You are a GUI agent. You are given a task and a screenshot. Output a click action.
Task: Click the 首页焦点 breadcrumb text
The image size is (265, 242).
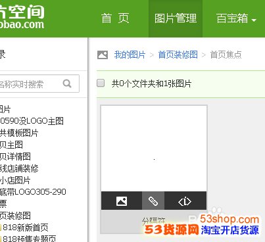click(226, 55)
